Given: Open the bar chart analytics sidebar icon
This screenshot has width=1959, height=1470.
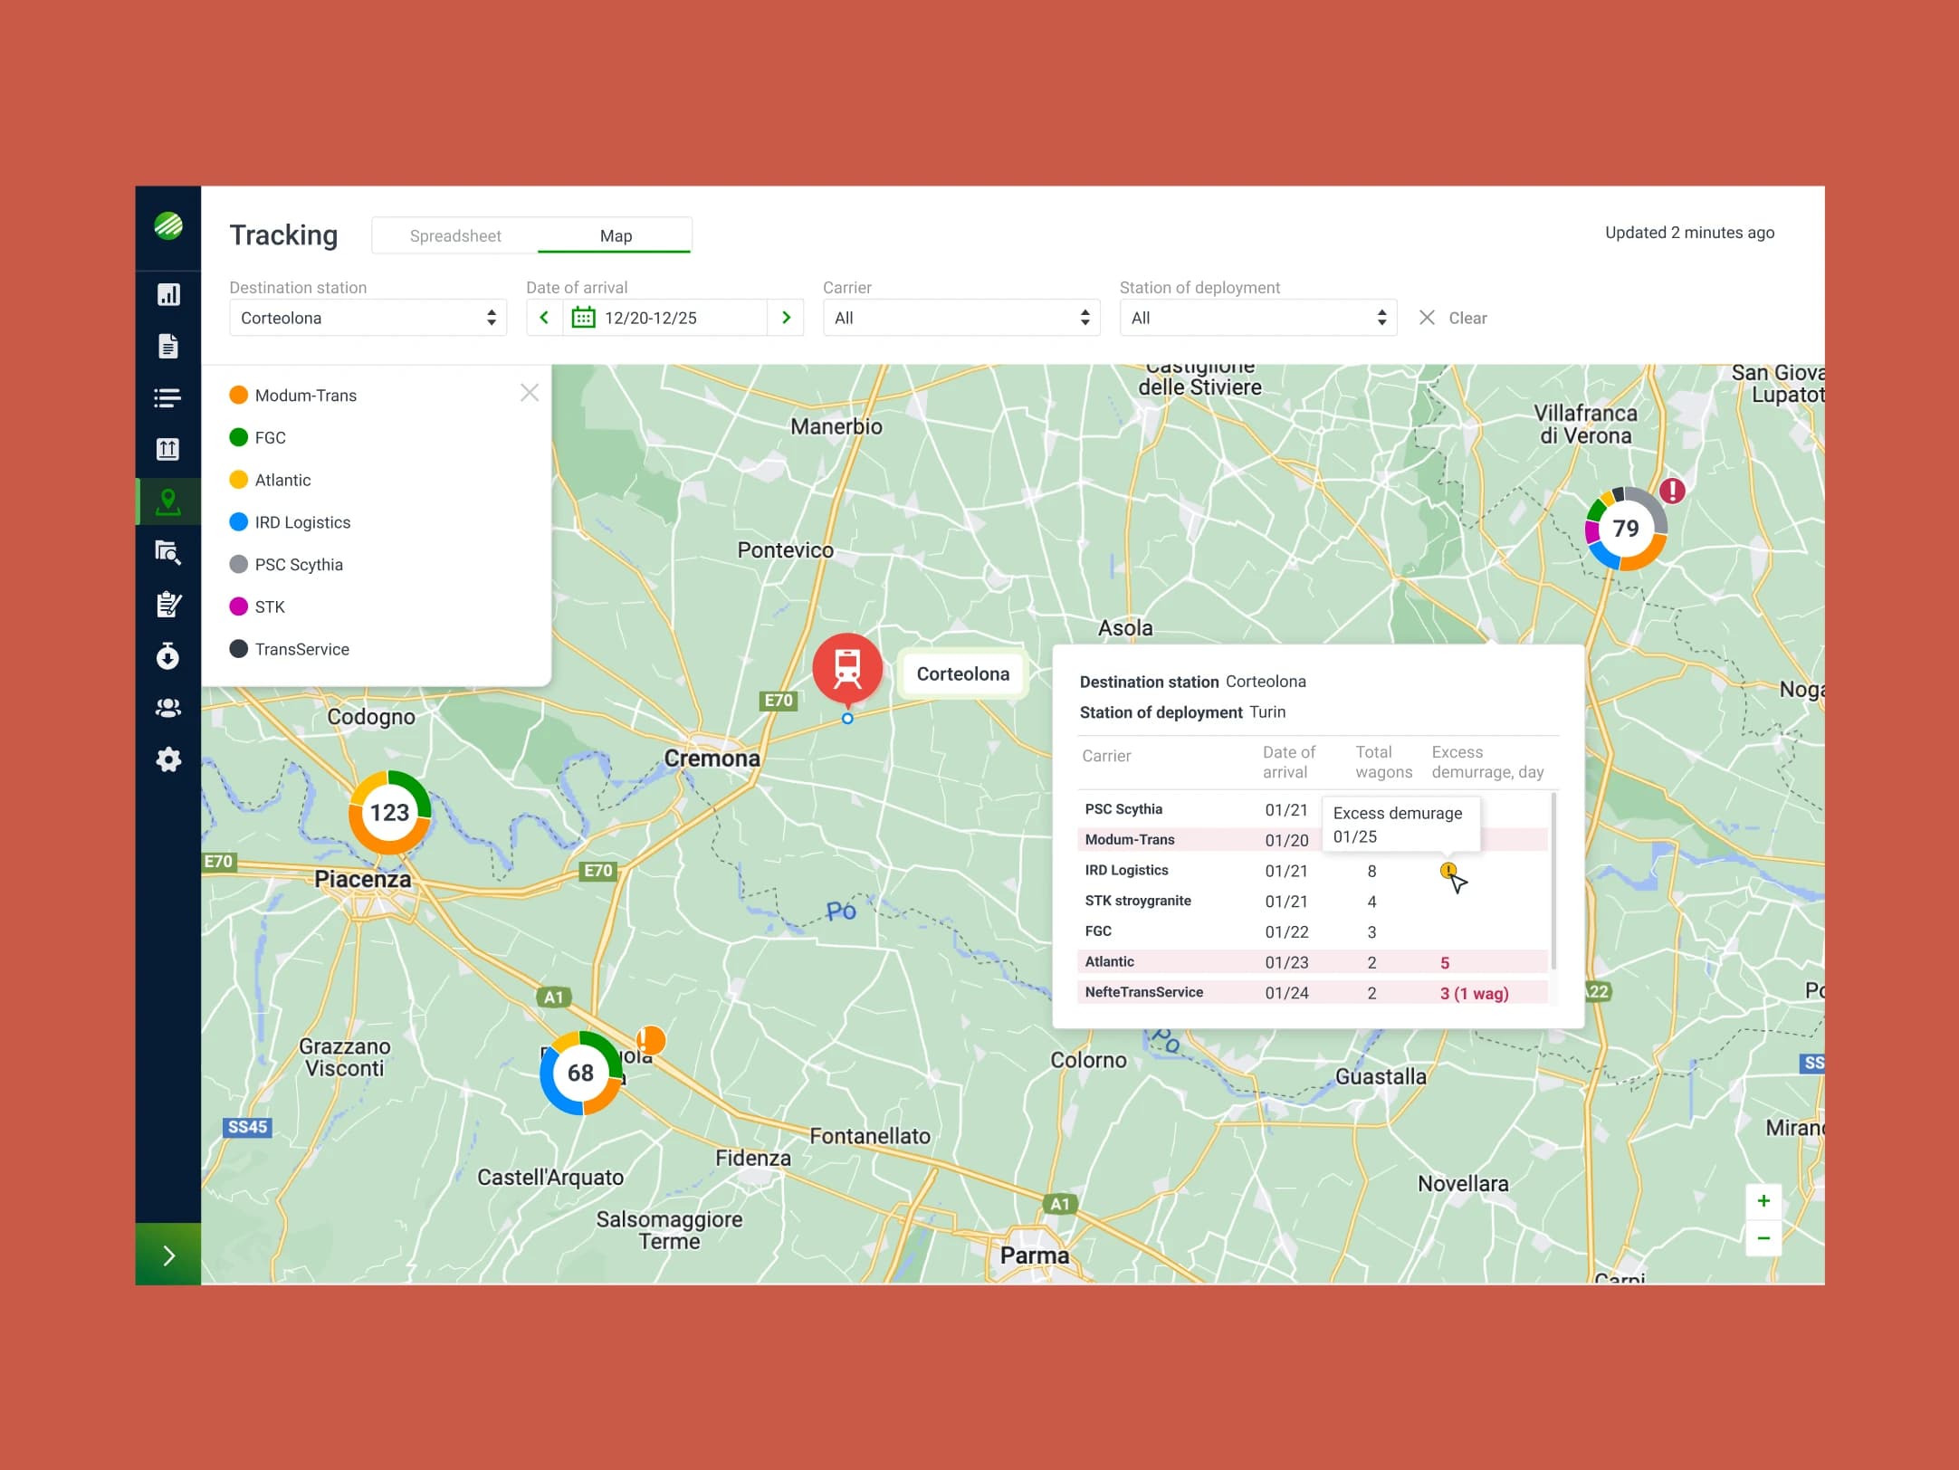Looking at the screenshot, I should click(x=168, y=294).
